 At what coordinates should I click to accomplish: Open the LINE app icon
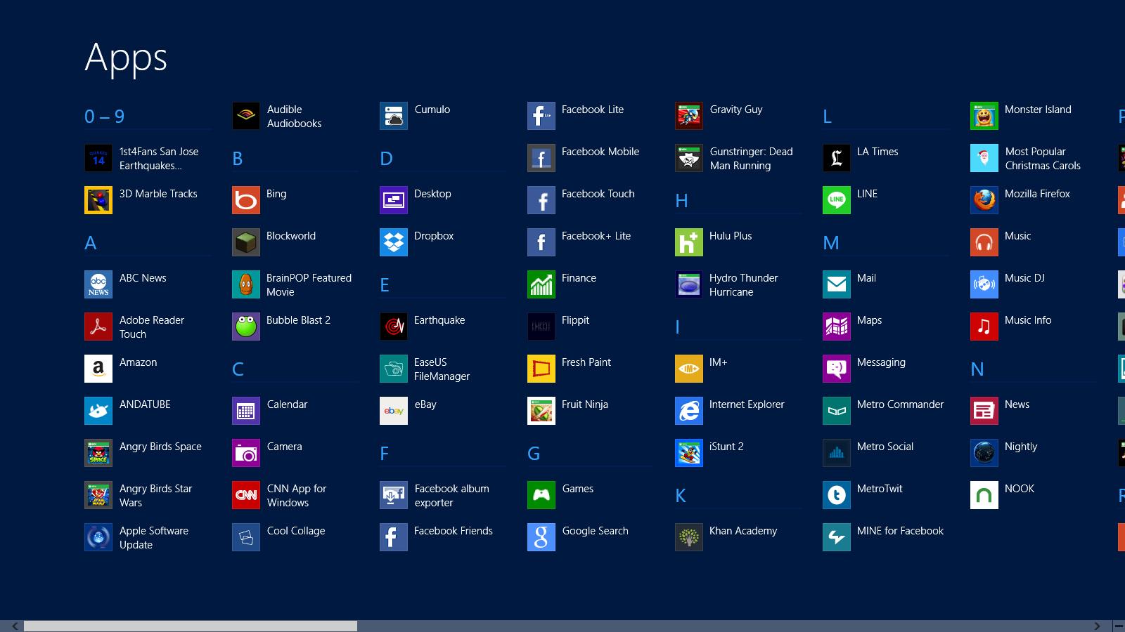[837, 200]
